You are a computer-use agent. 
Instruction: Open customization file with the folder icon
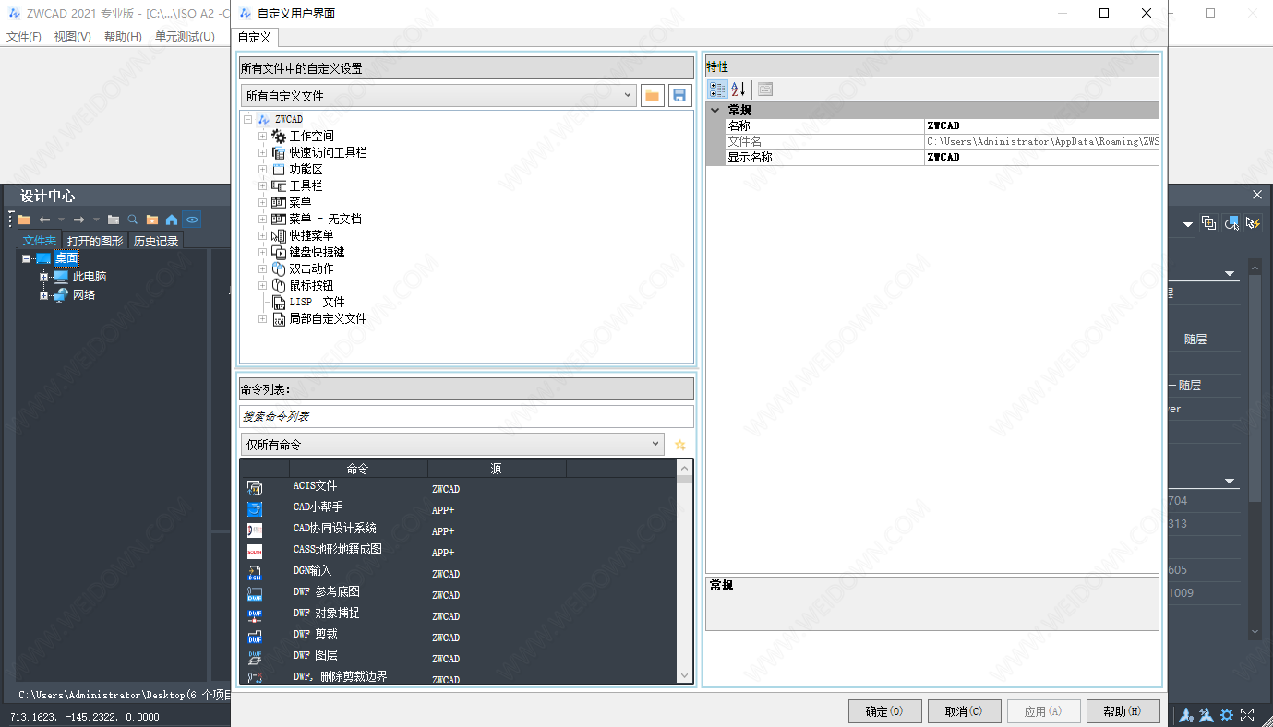653,96
